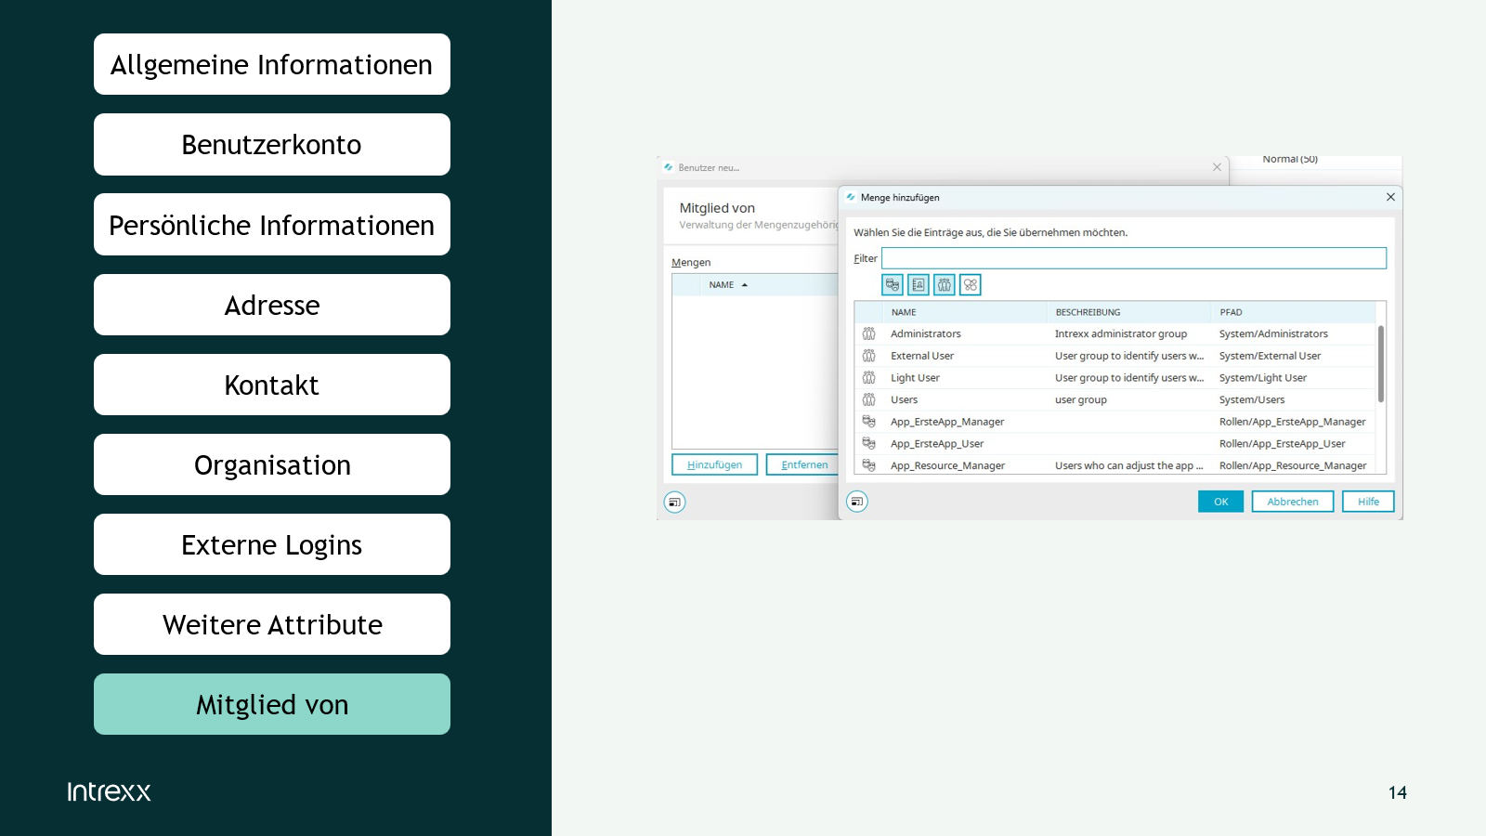Click the App_ErsteApp_Manager role icon
Screen dimensions: 1486x836
tap(868, 422)
